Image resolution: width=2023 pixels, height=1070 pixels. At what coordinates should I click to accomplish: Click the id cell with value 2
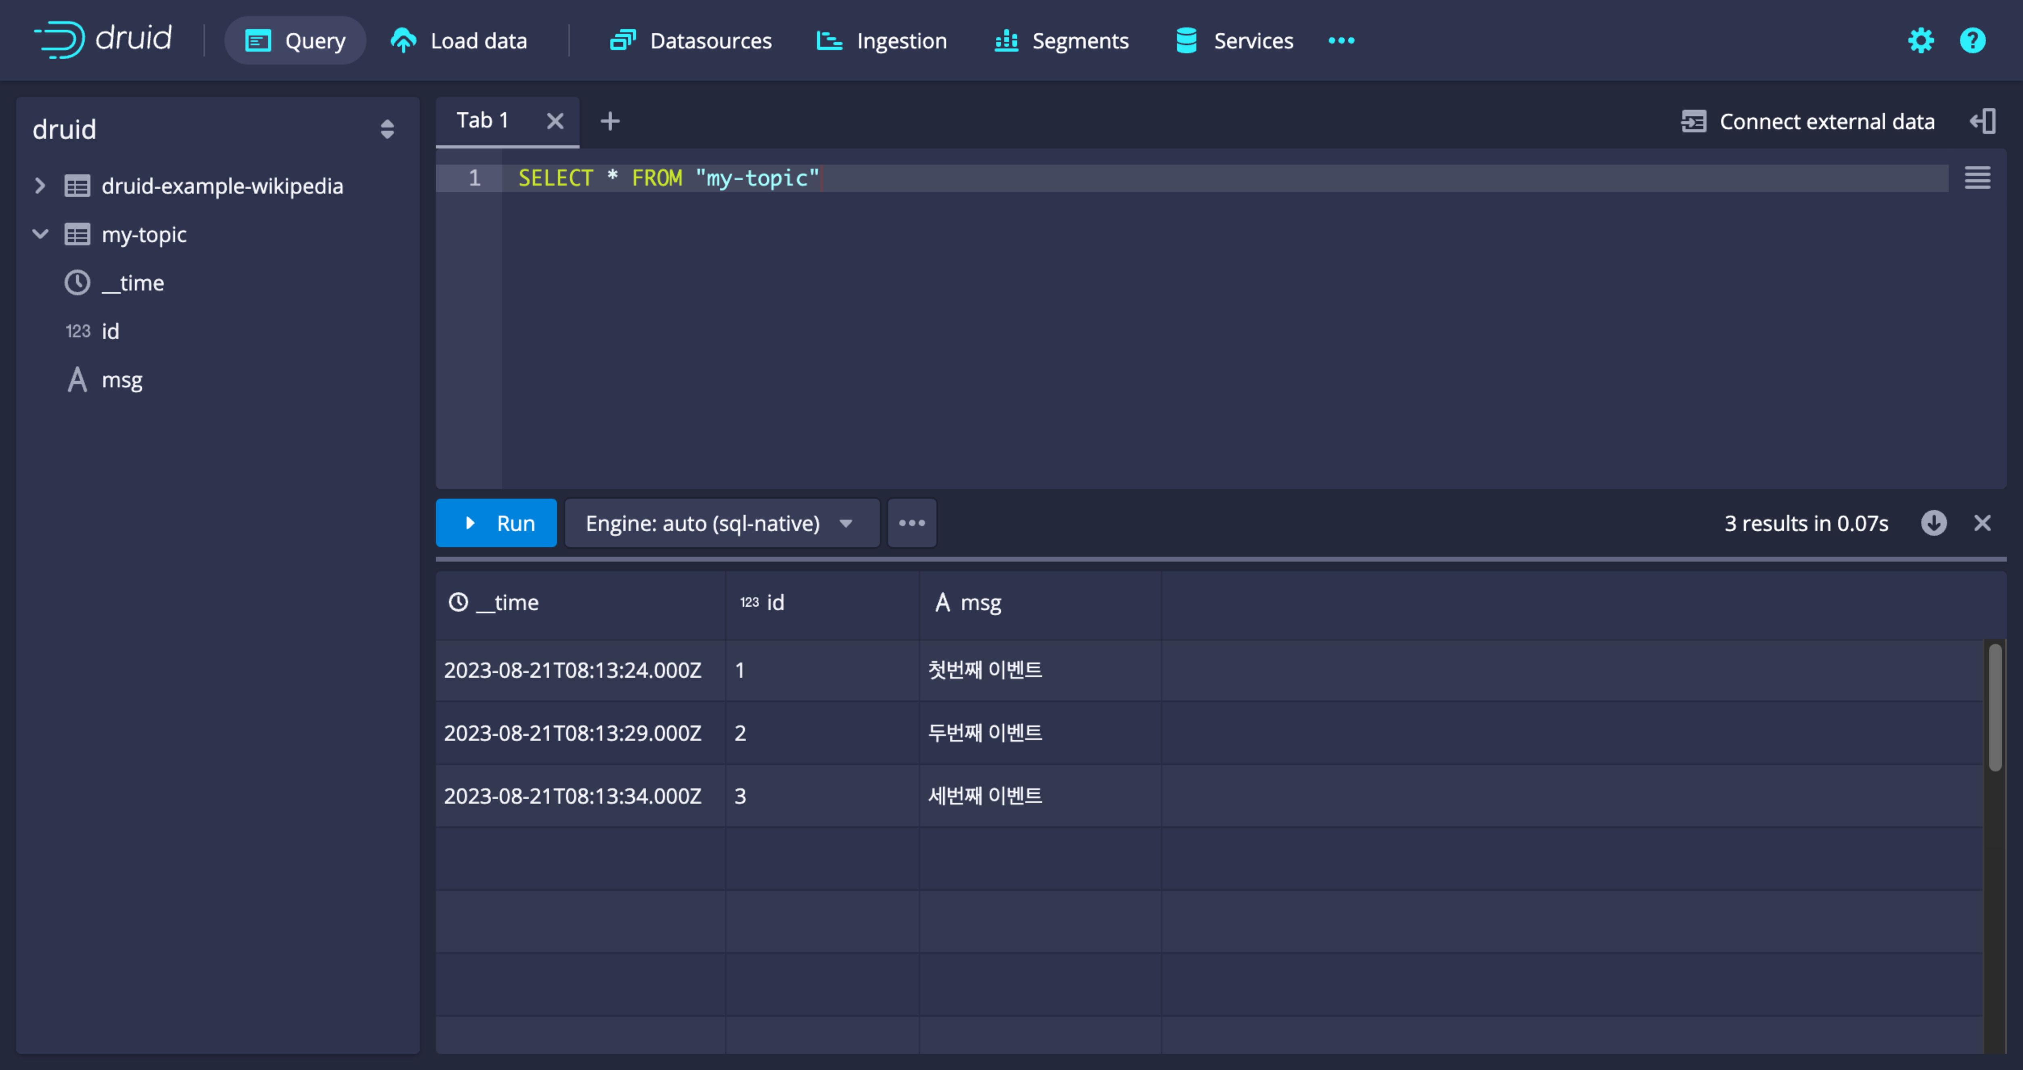(822, 733)
